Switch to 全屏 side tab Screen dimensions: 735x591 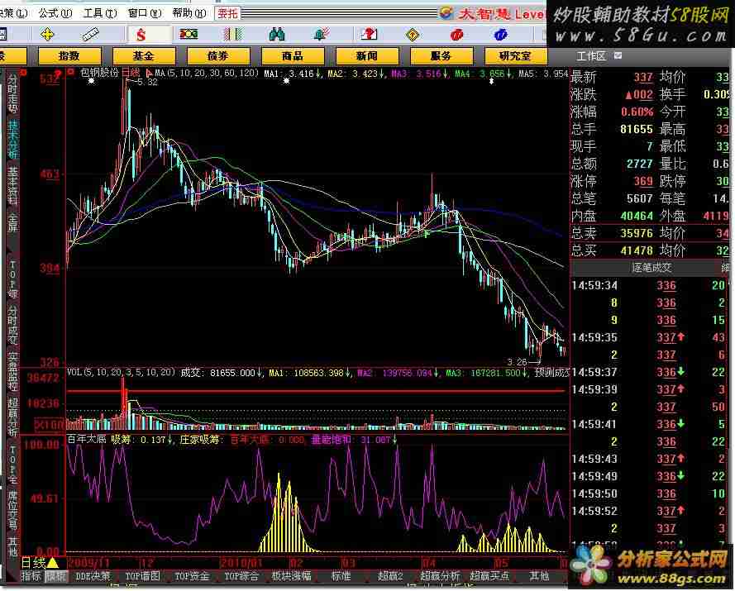(12, 222)
